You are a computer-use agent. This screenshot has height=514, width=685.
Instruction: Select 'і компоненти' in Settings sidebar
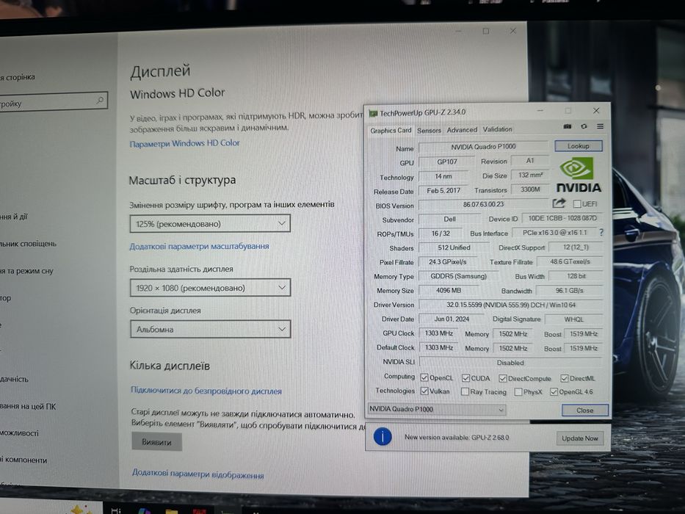23,460
